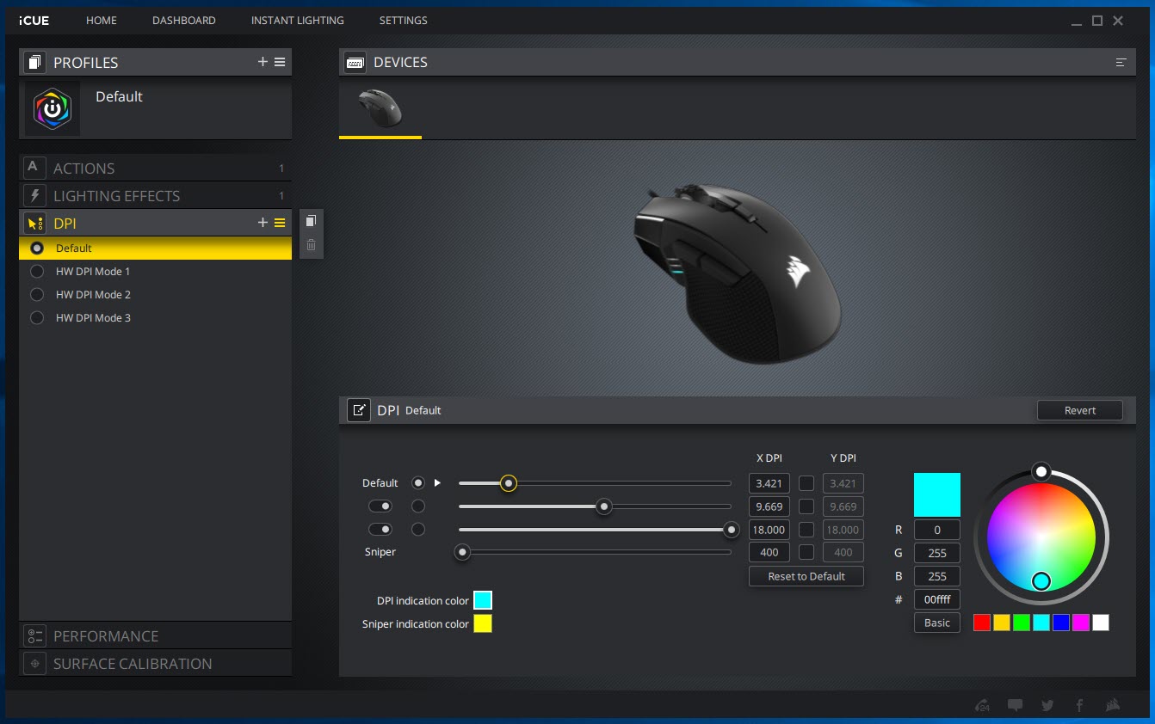Click the 9.669 DPI slider handle
Screen dimensions: 1155x724
[x=604, y=506]
